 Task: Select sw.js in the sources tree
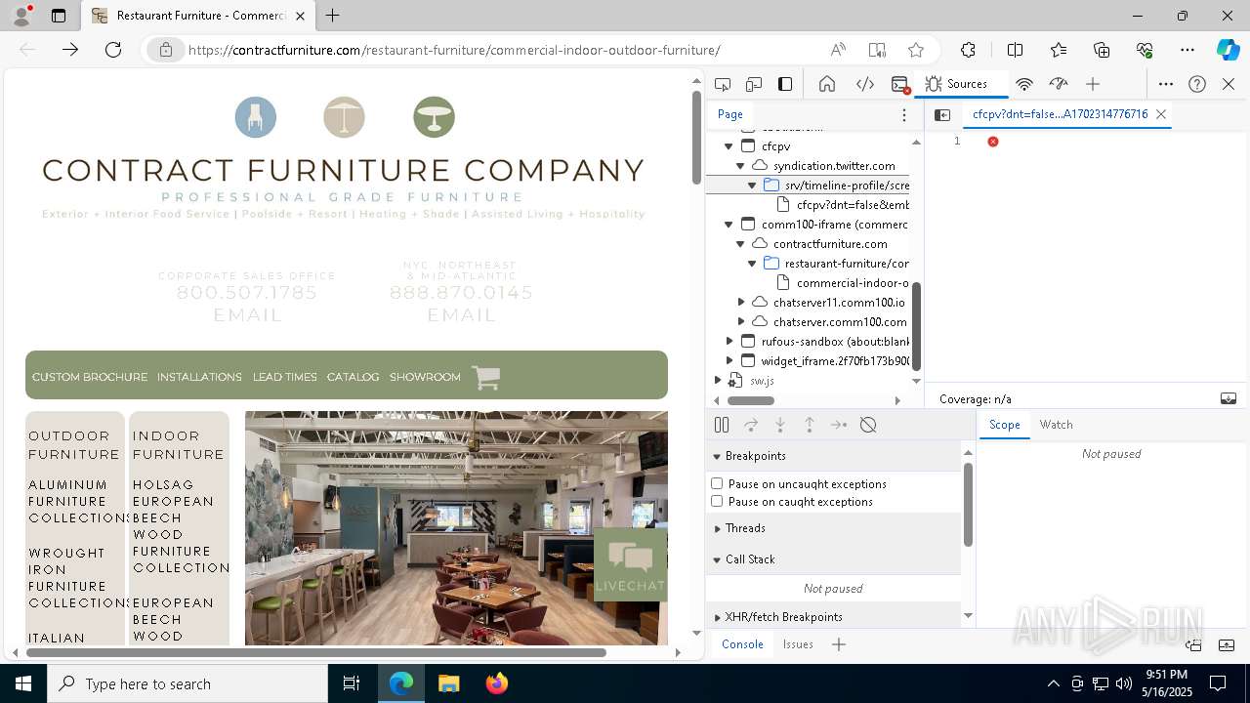coord(762,381)
